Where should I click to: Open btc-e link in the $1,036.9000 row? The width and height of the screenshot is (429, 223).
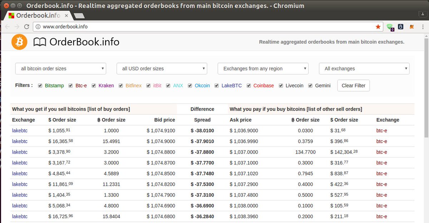point(382,131)
